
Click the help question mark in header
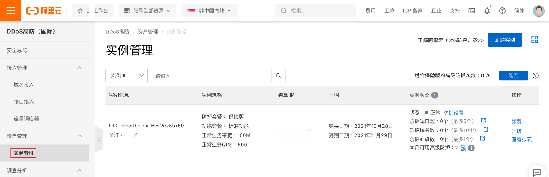(502, 11)
